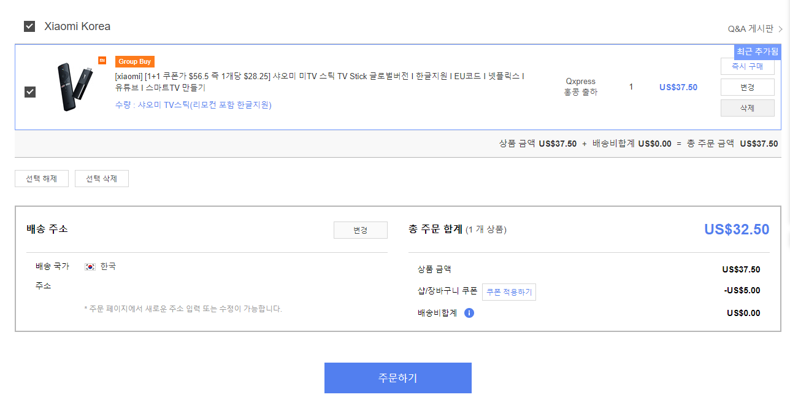Click 변경 button in the item row
This screenshot has width=790, height=416.
click(x=747, y=87)
